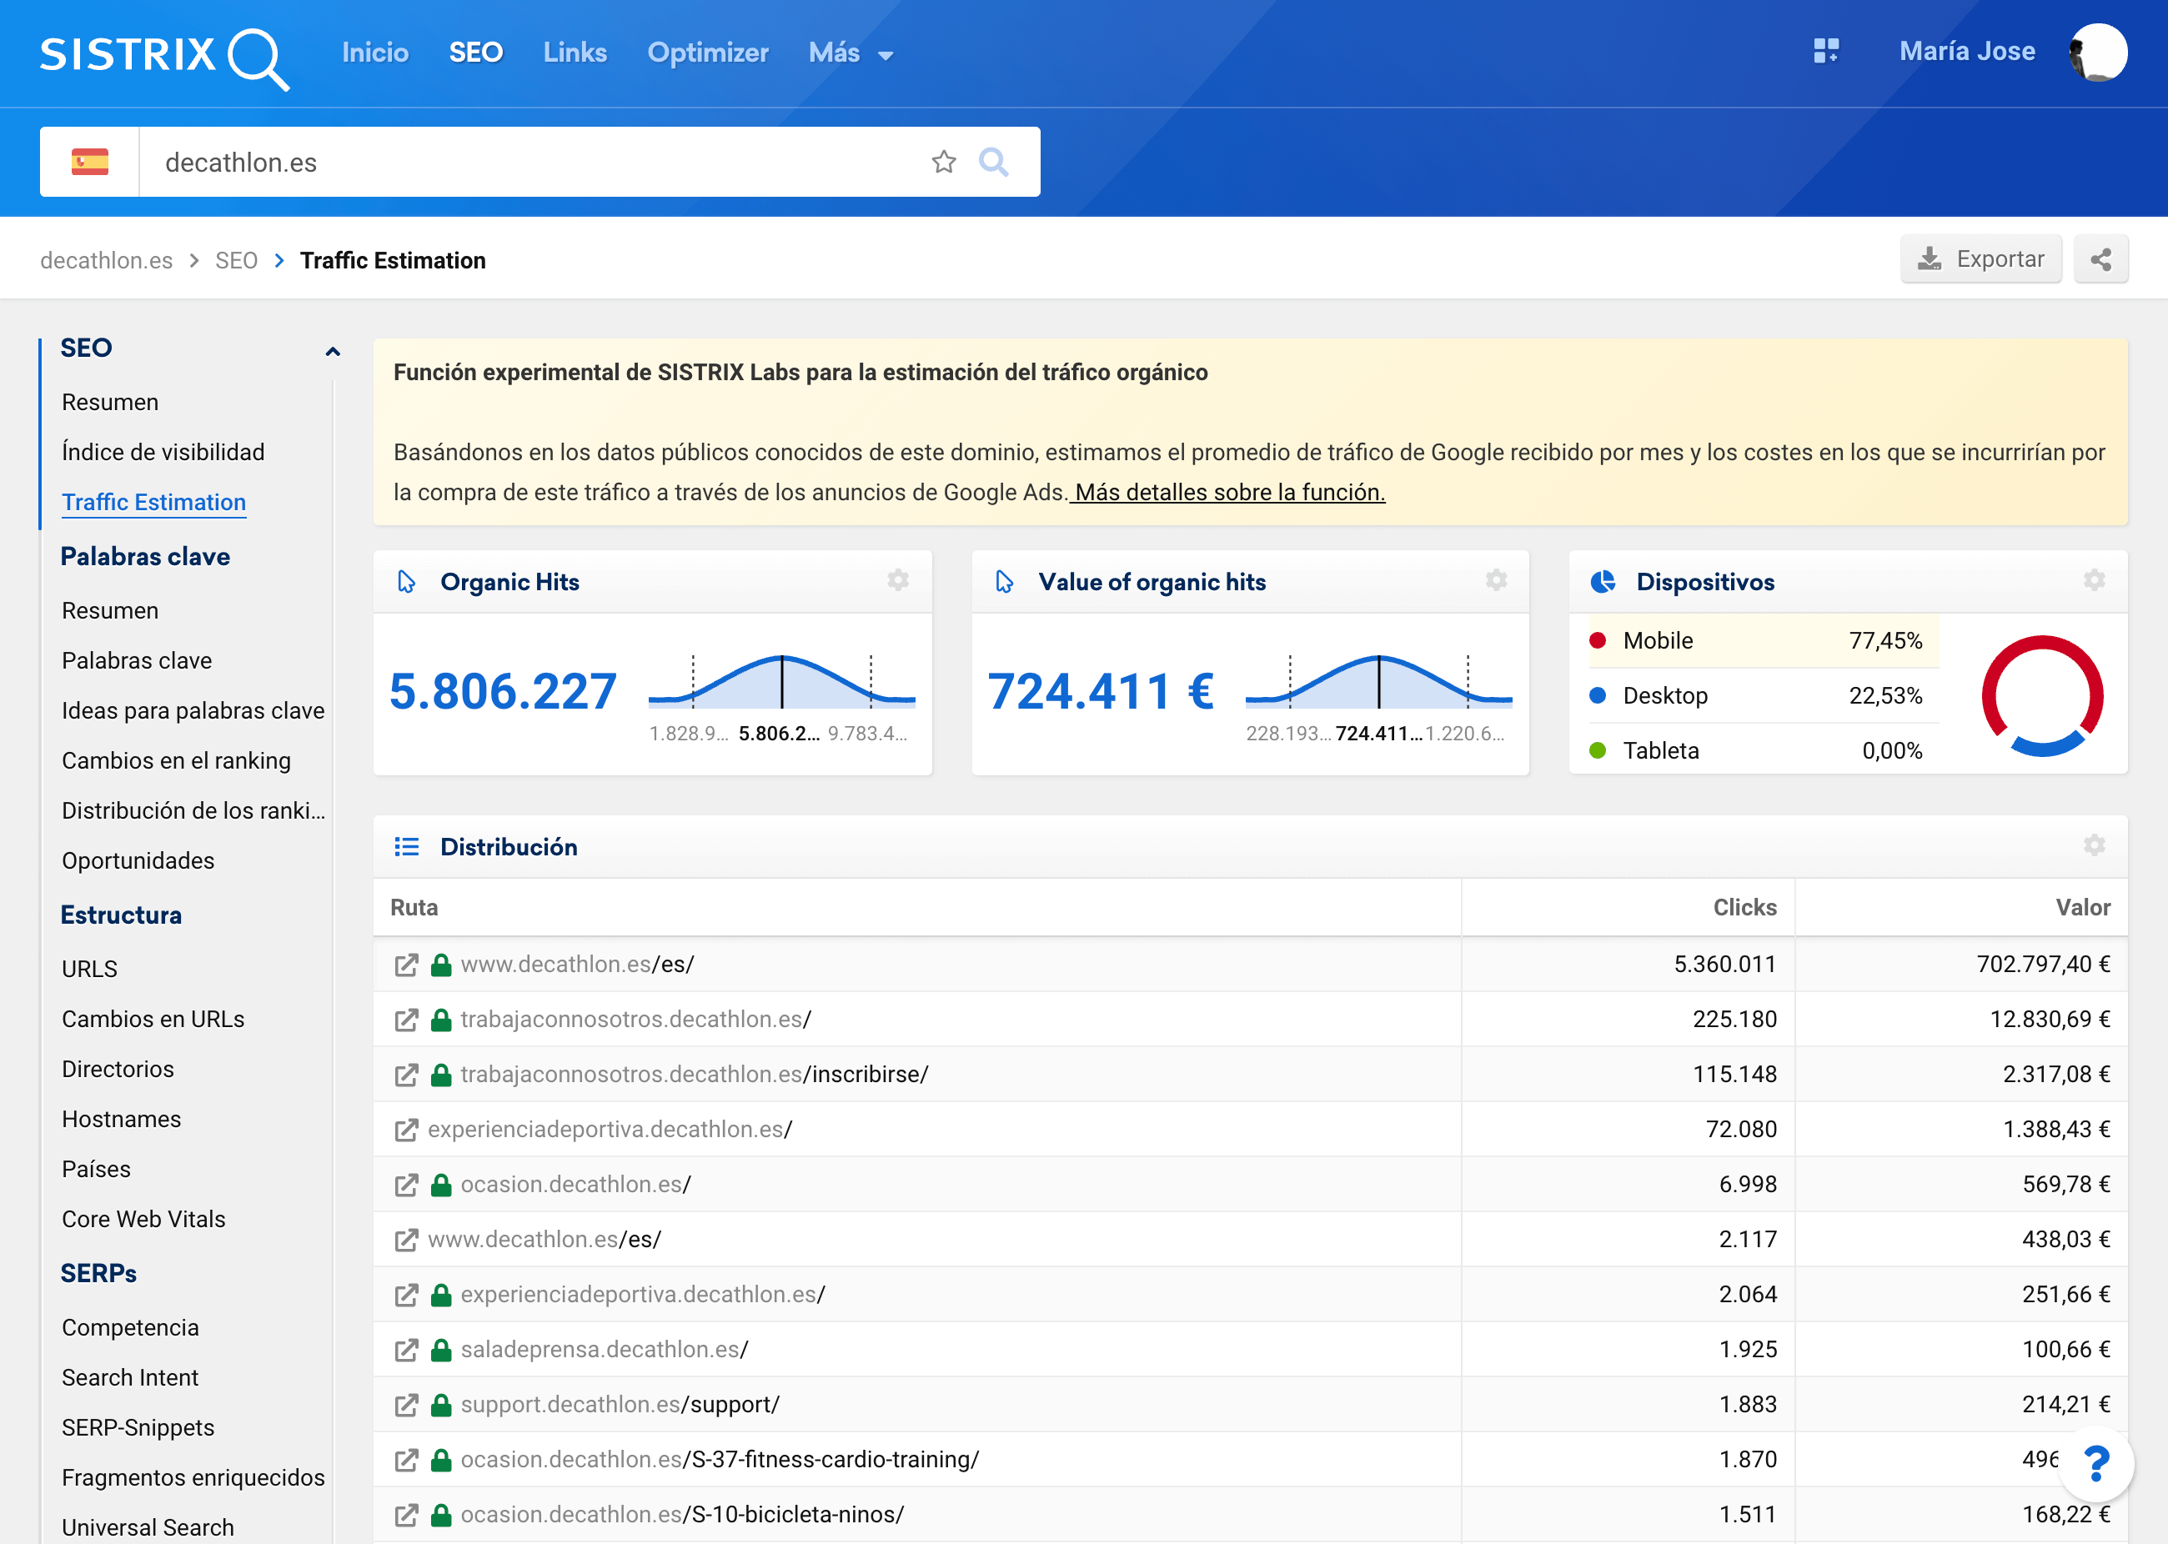Click the share icon next to Exportar
Image resolution: width=2168 pixels, height=1544 pixels.
(2100, 259)
